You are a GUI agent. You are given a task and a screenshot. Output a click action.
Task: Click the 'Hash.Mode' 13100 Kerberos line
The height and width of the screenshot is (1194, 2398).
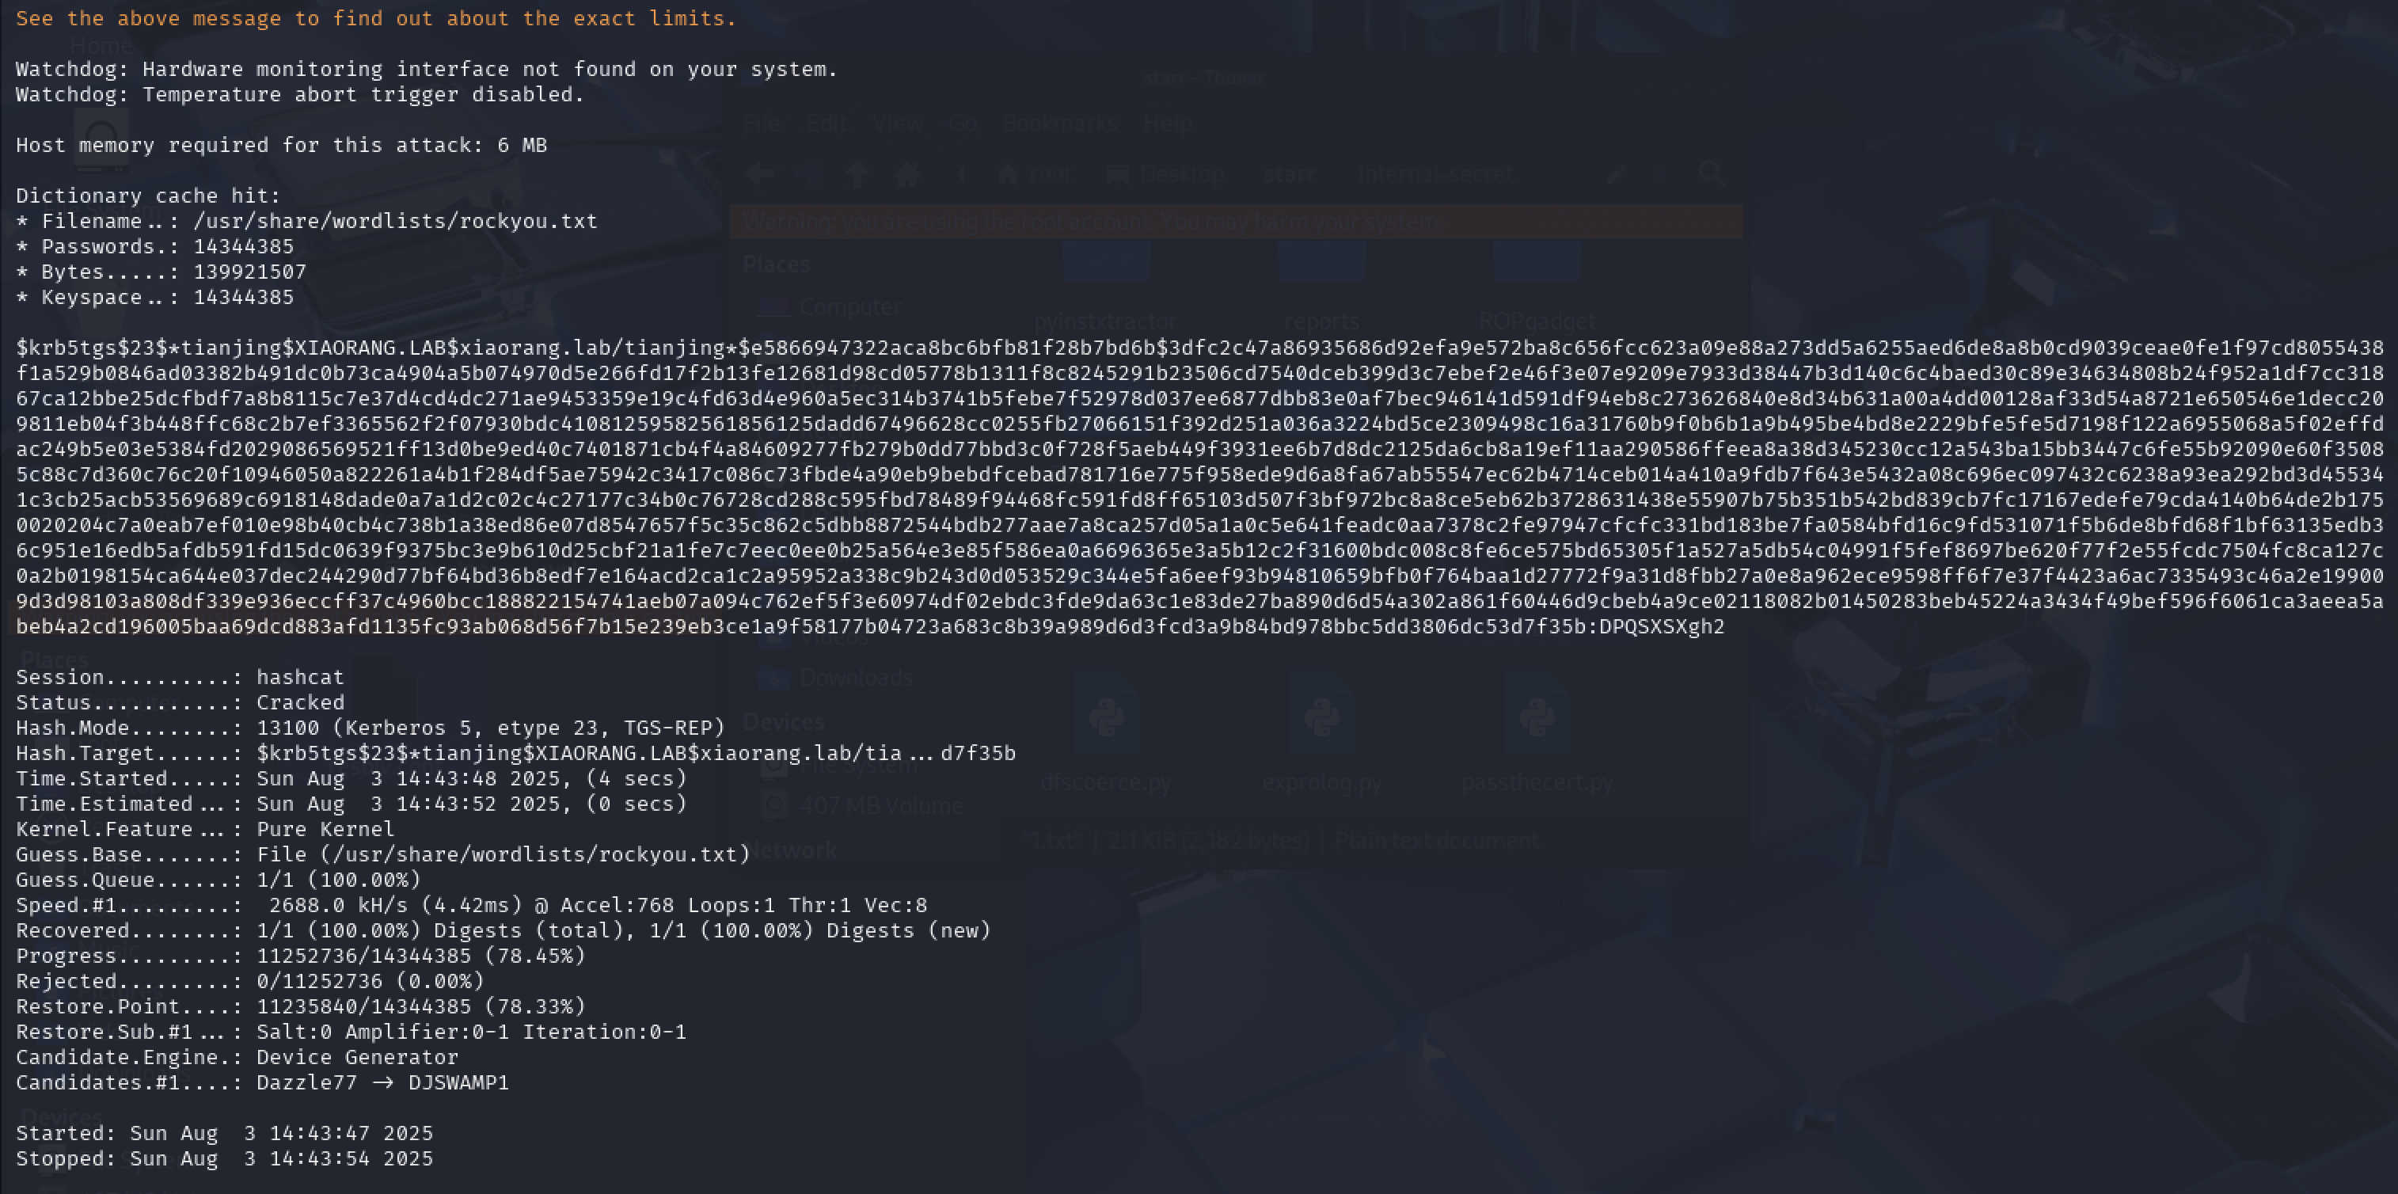[x=370, y=728]
